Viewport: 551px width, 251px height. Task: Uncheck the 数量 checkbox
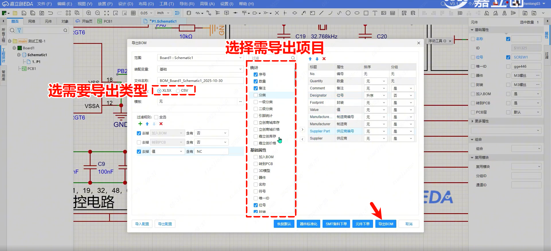click(x=256, y=81)
